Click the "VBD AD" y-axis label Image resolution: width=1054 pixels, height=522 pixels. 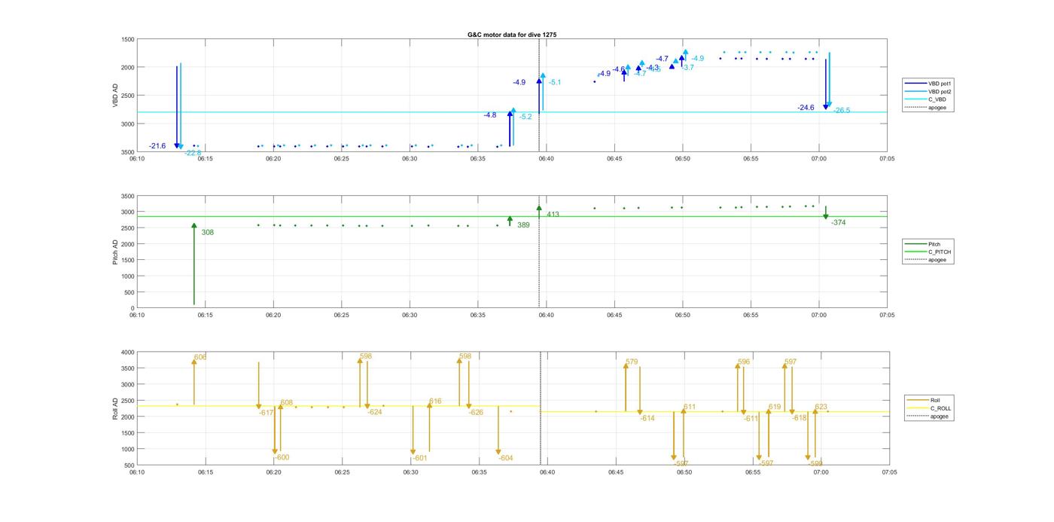[115, 95]
